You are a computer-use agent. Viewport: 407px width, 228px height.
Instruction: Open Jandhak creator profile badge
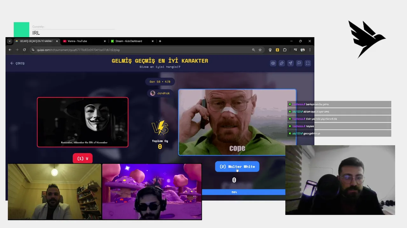click(160, 93)
